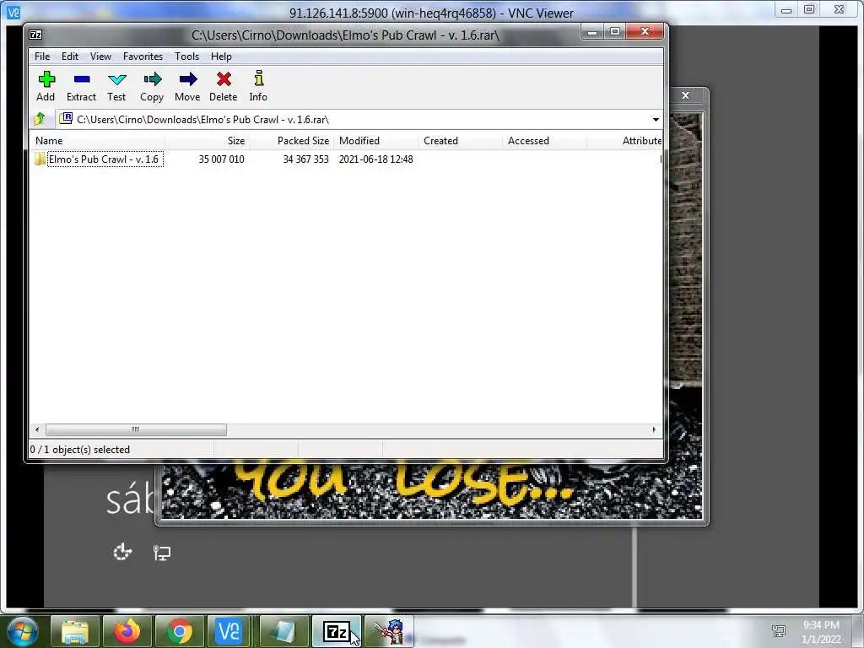Sort by the Accessed column header

(x=544, y=141)
